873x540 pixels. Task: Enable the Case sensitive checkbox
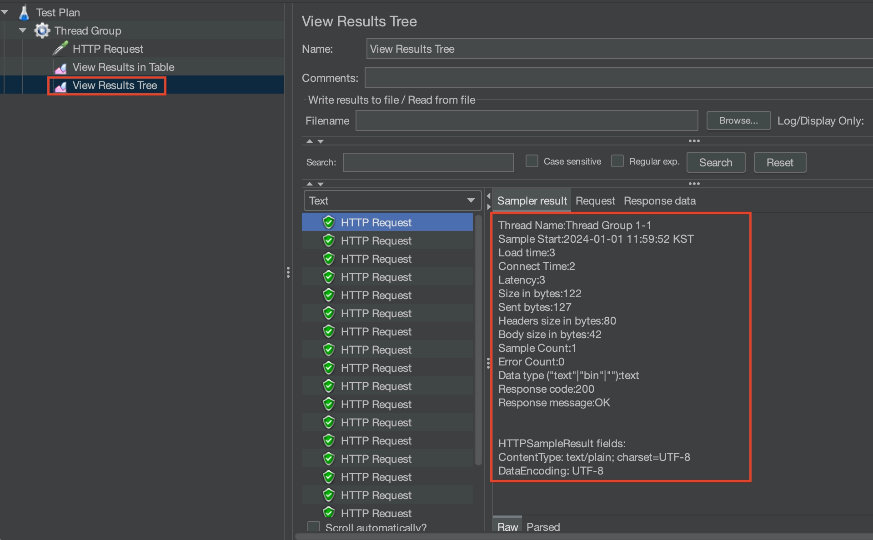532,161
